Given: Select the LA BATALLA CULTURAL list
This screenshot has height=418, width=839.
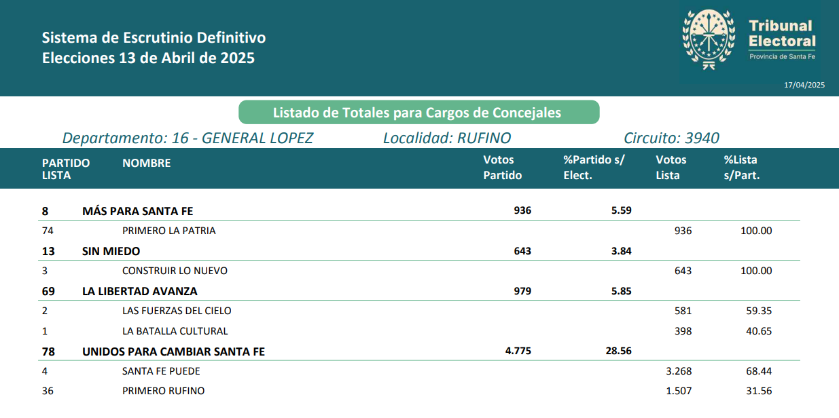Looking at the screenshot, I should (175, 331).
